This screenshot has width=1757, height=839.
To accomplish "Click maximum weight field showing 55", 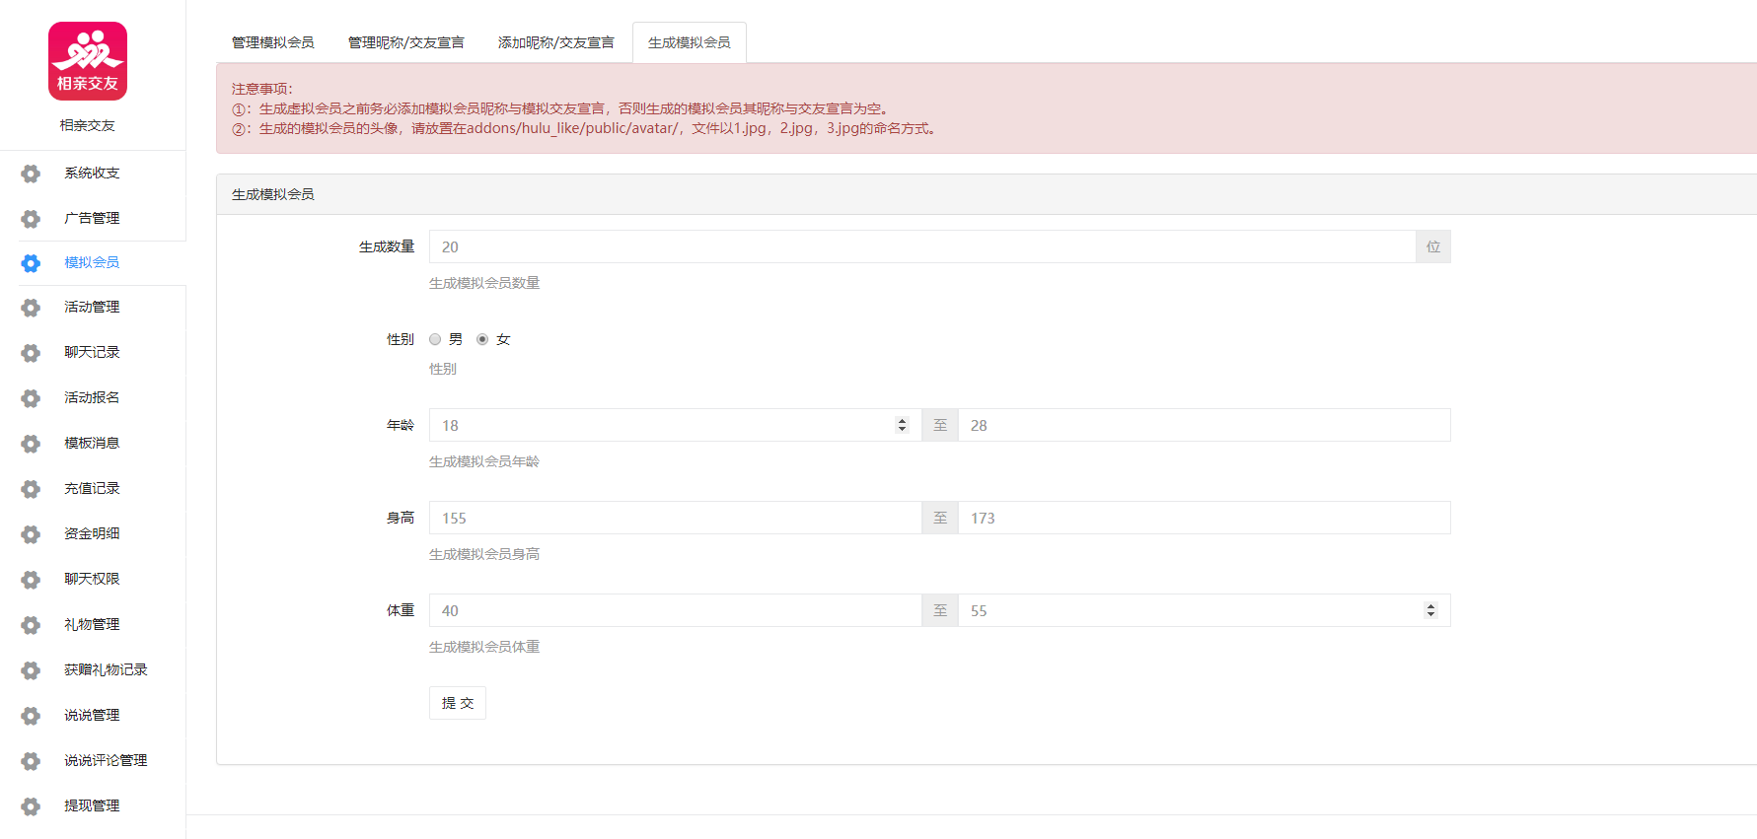I will point(1205,610).
